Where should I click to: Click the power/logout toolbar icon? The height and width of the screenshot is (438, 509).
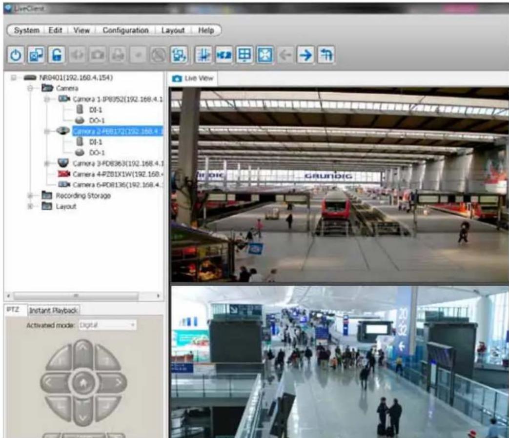[16, 55]
